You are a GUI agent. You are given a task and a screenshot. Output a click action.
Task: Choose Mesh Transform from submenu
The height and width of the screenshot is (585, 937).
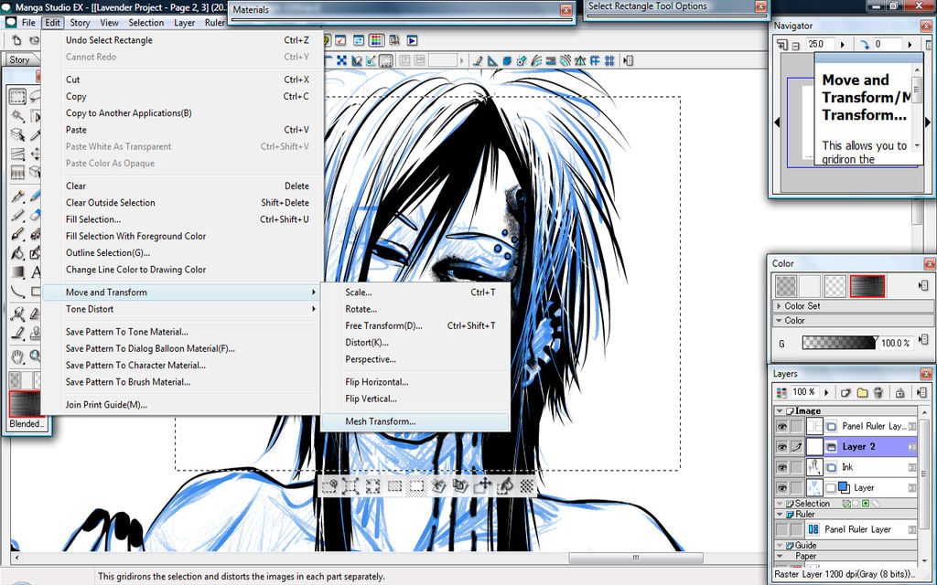pyautogui.click(x=380, y=421)
